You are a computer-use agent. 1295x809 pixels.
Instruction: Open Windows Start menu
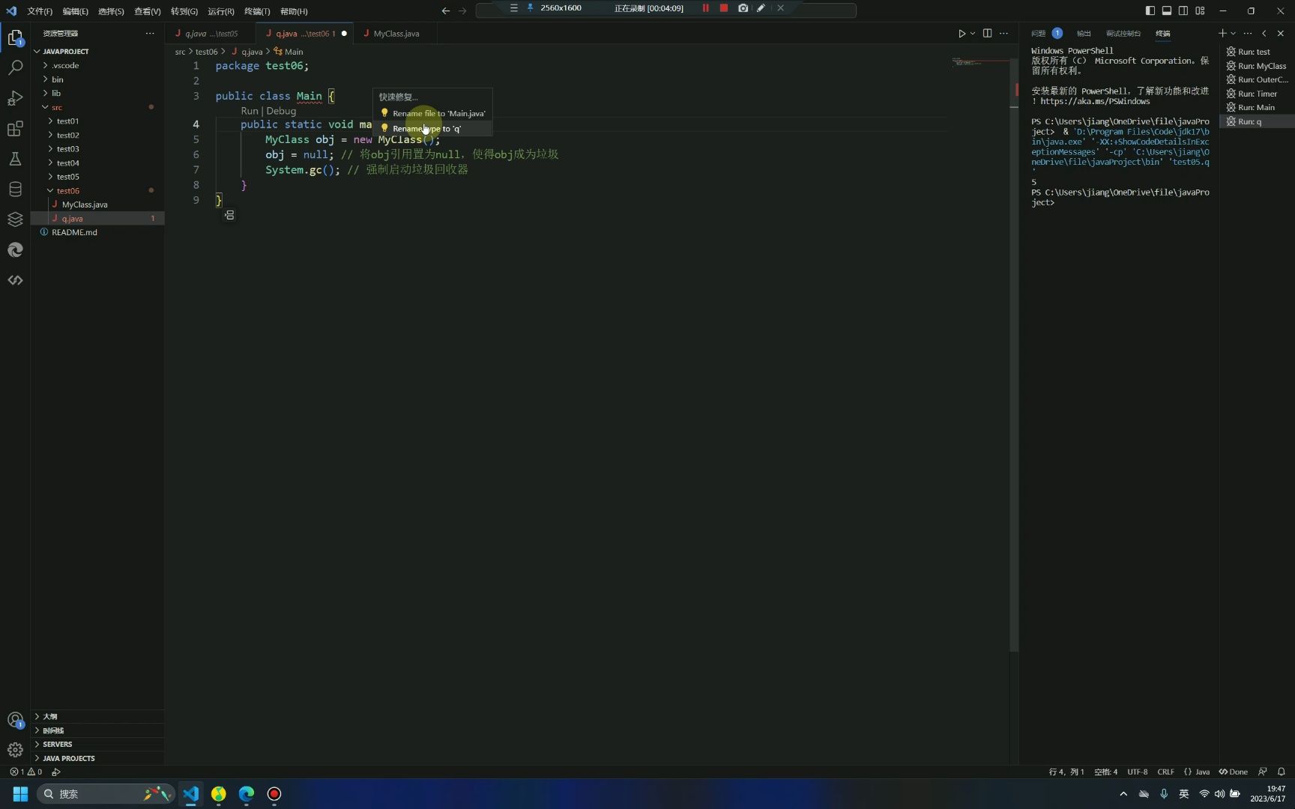[x=20, y=794]
